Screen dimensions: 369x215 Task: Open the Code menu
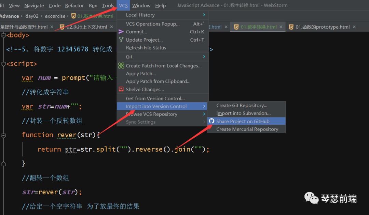55,5
